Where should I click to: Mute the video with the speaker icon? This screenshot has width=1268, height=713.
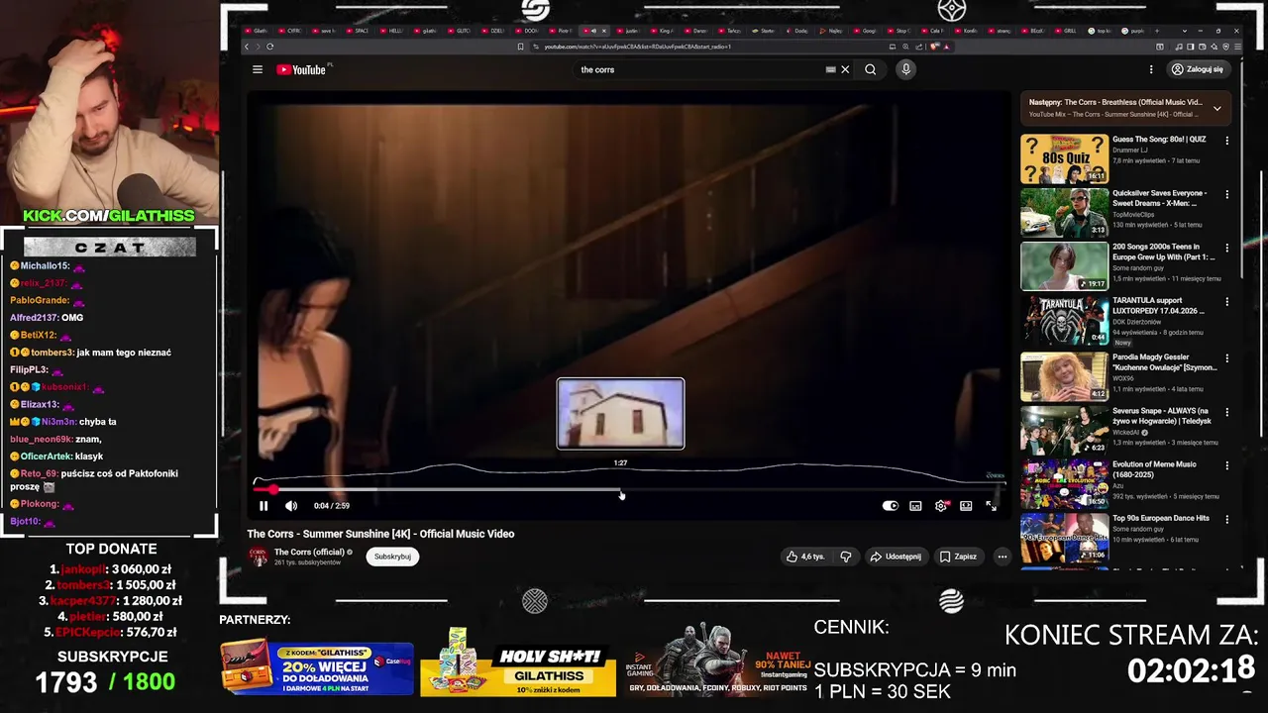click(x=291, y=506)
